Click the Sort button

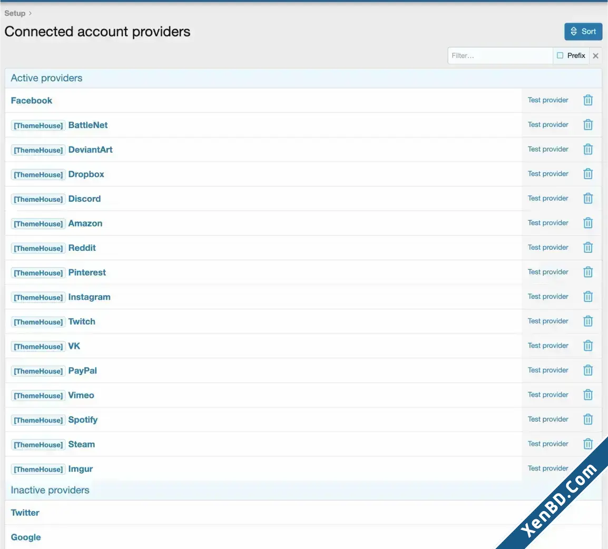(x=583, y=32)
